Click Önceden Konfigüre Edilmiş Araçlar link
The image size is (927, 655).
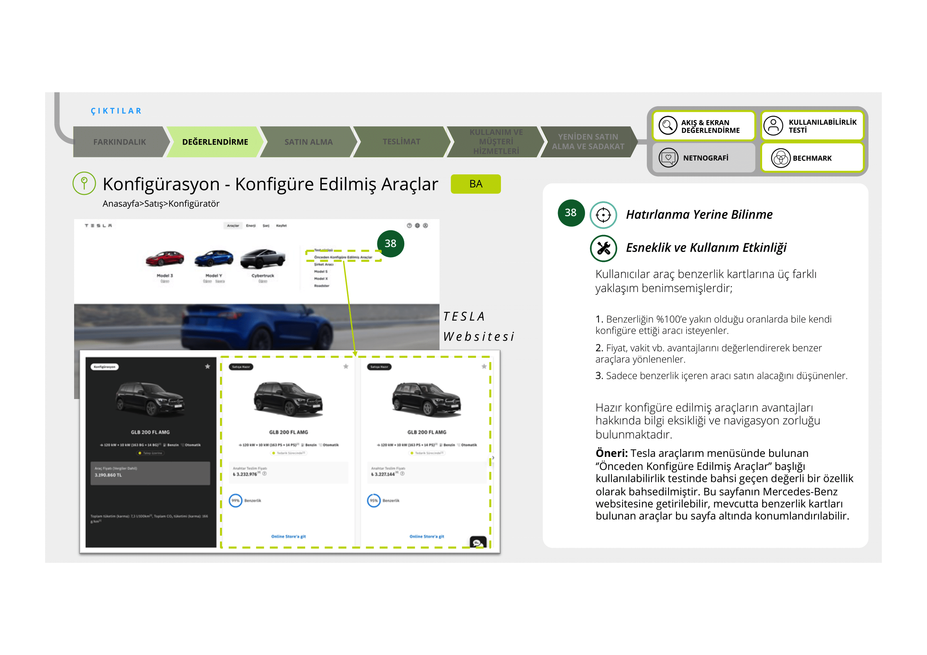click(343, 257)
